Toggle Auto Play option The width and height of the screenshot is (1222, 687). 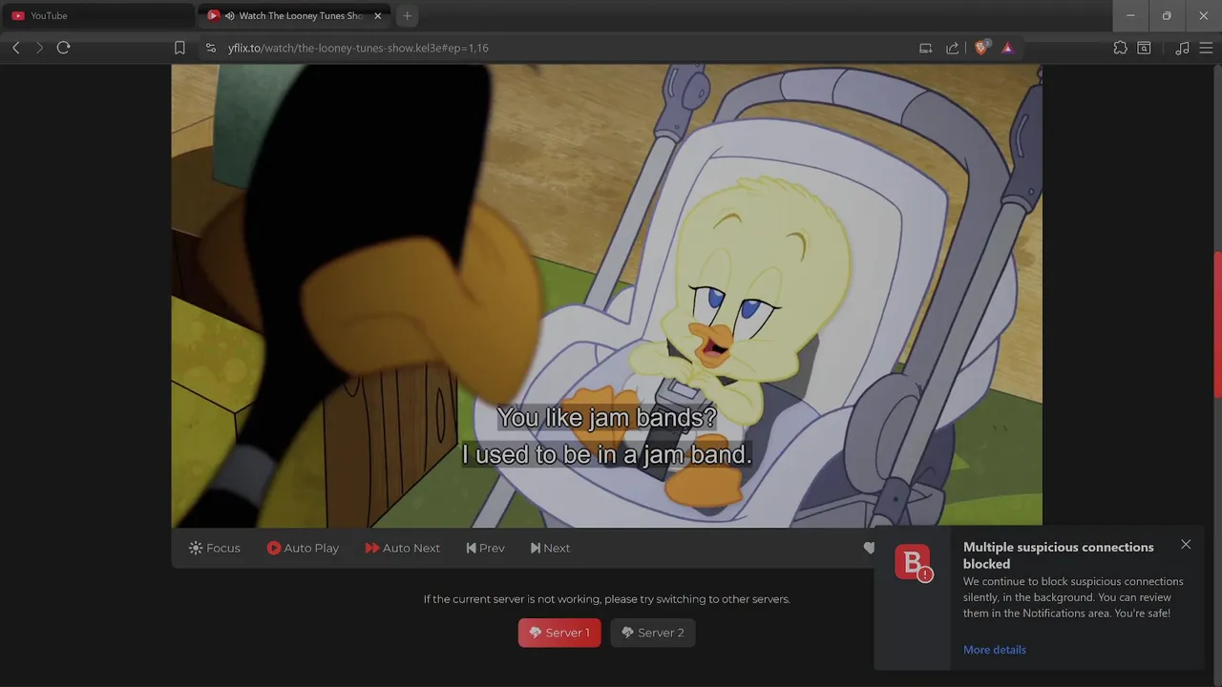[x=303, y=548]
